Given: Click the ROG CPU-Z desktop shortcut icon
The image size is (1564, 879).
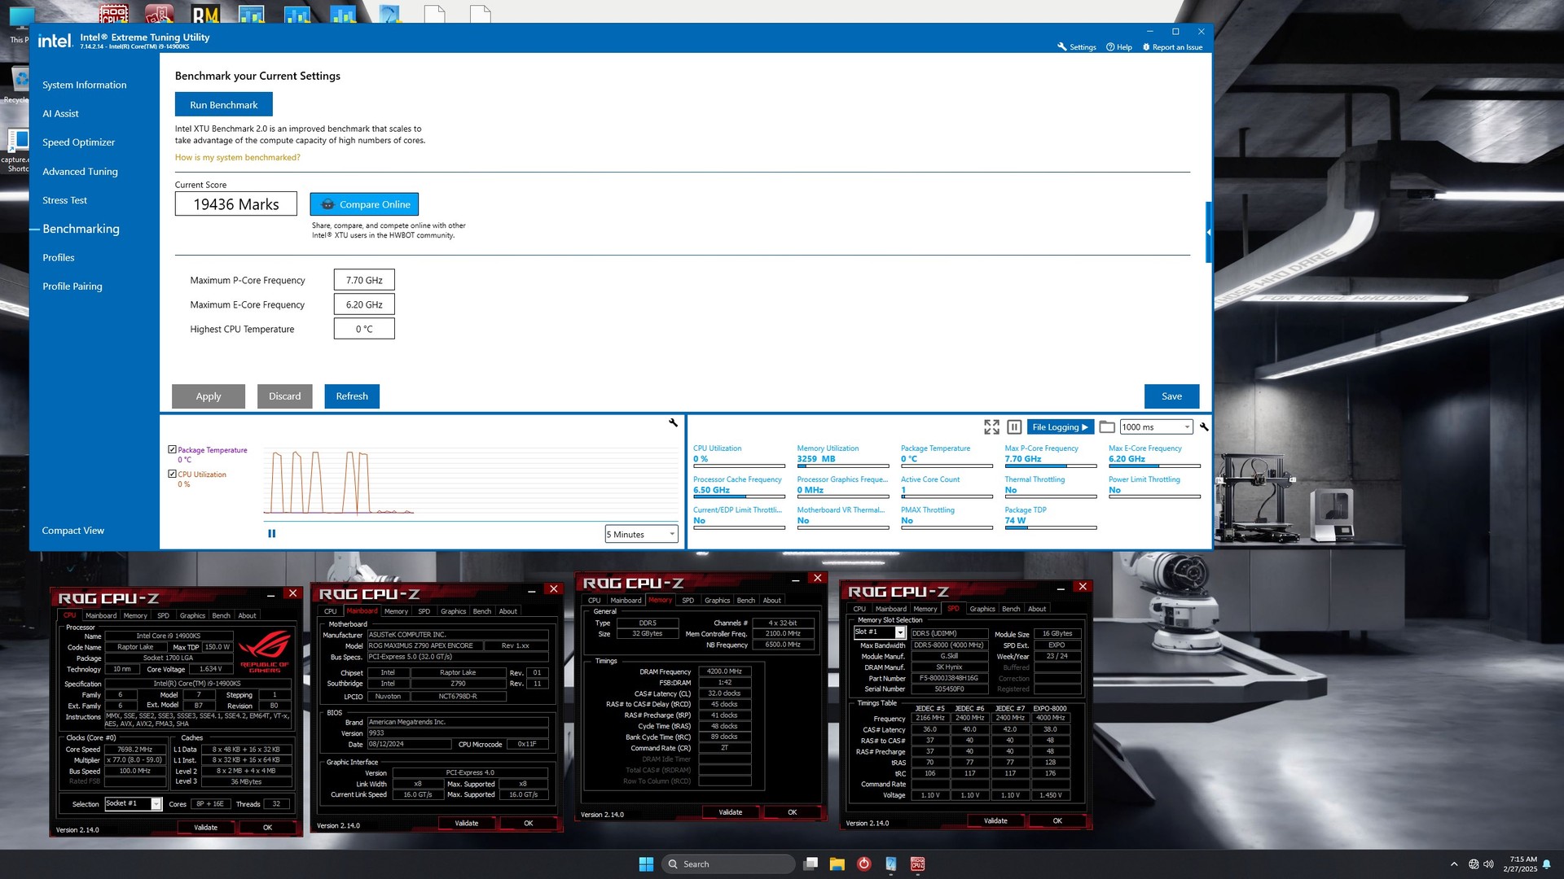Looking at the screenshot, I should pyautogui.click(x=114, y=13).
